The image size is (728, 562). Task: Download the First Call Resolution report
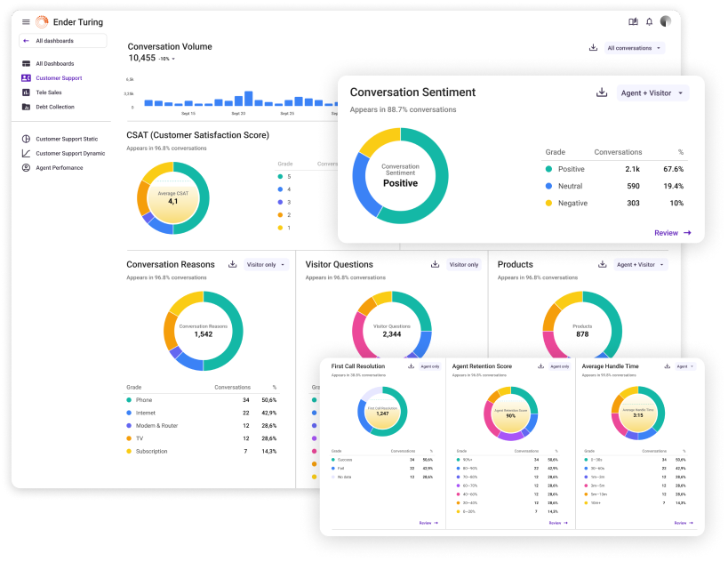tap(411, 366)
